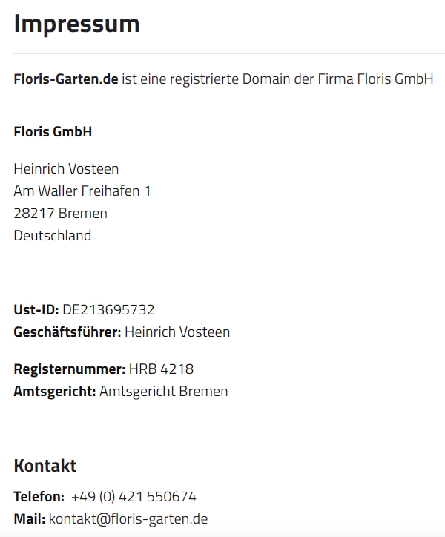Click the VAT number DE213695732
This screenshot has height=537, width=445.
coord(108,310)
